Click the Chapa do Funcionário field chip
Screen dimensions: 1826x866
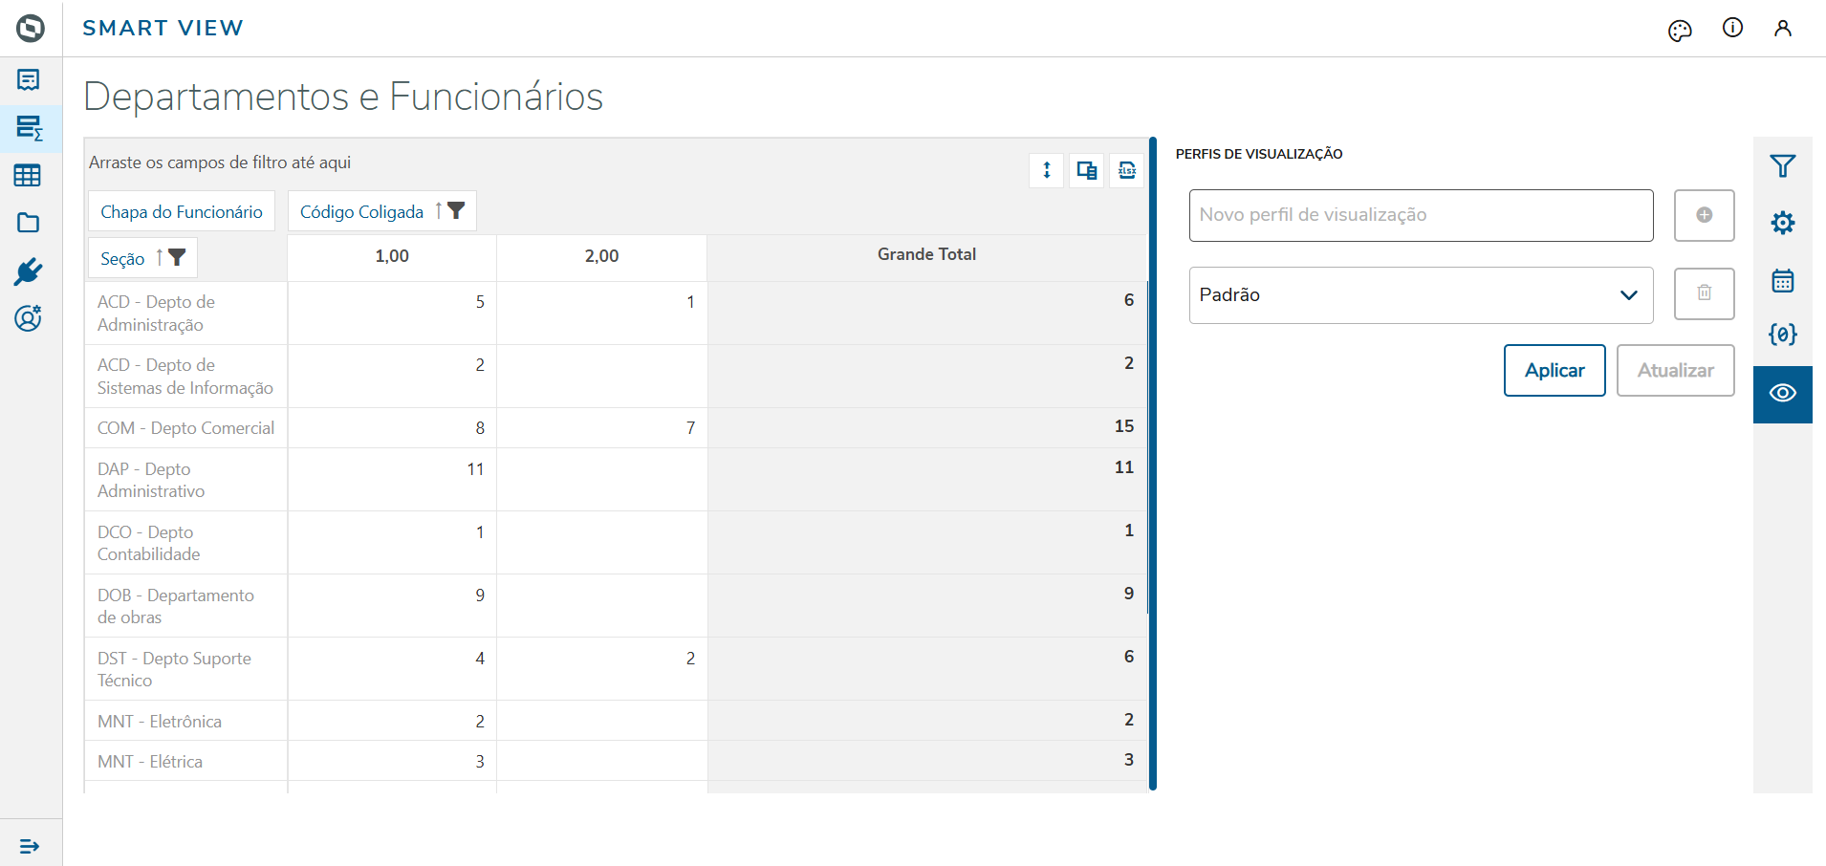182,211
